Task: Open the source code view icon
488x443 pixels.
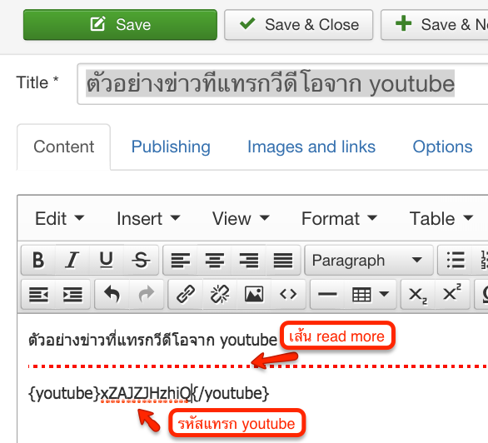Action: (x=288, y=294)
